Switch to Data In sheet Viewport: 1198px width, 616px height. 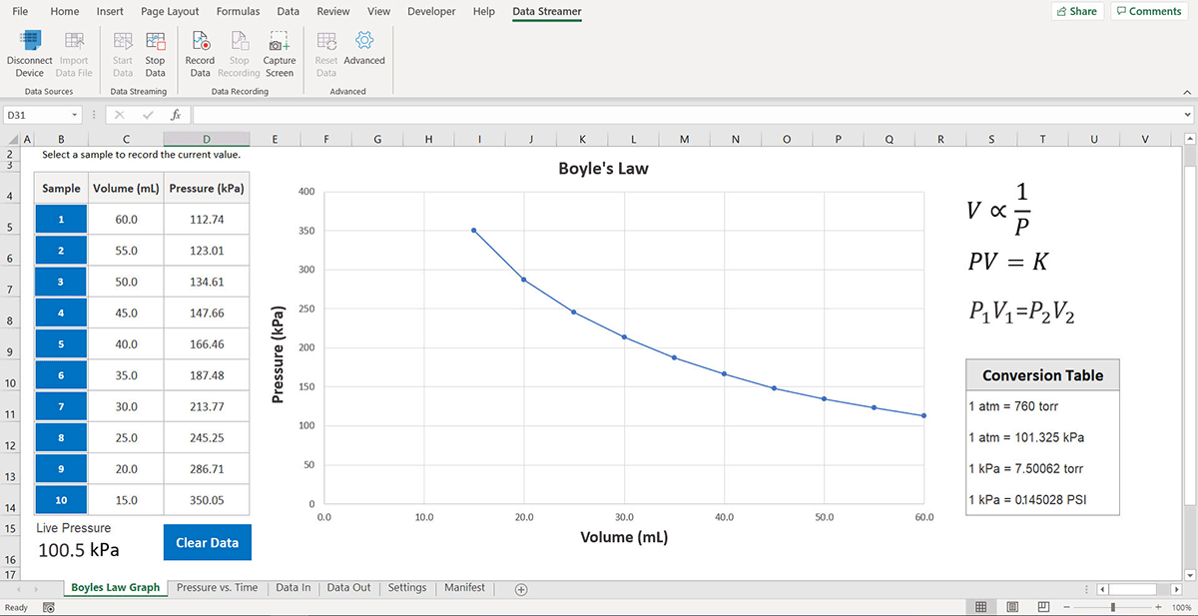pyautogui.click(x=294, y=588)
